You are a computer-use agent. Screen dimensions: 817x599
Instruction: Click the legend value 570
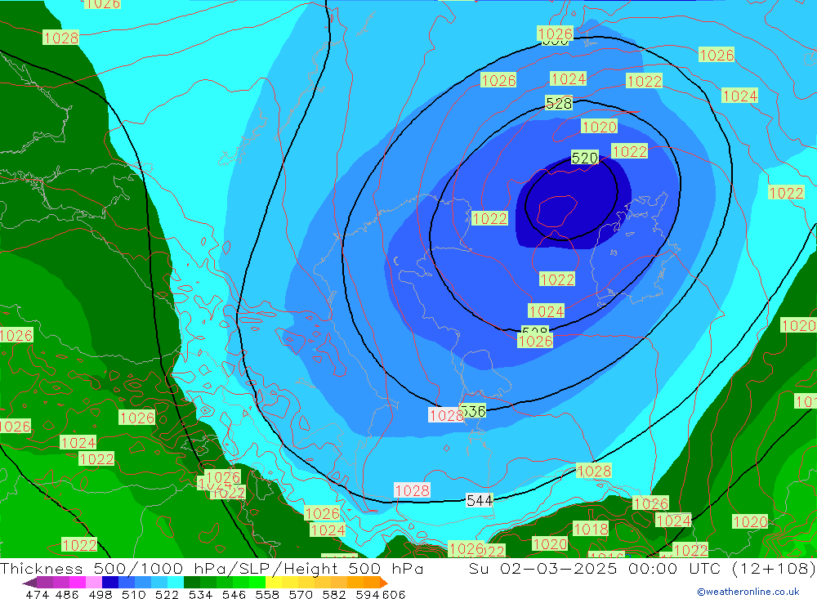click(x=300, y=595)
